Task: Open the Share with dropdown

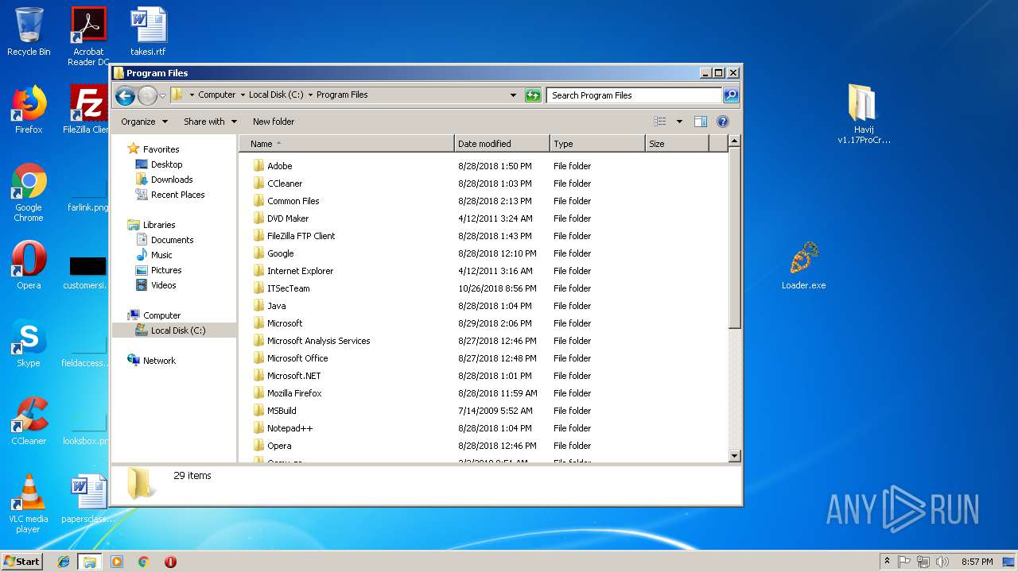Action: (x=210, y=122)
